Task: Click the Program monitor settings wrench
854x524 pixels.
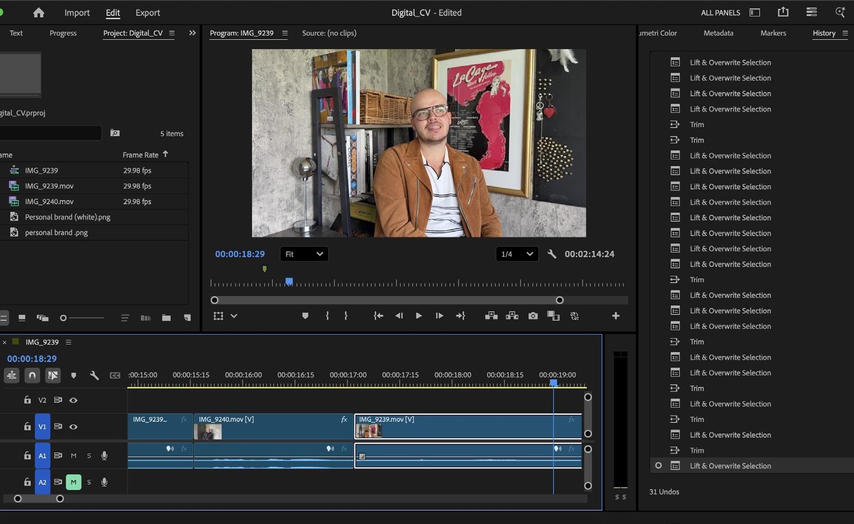Action: tap(551, 254)
